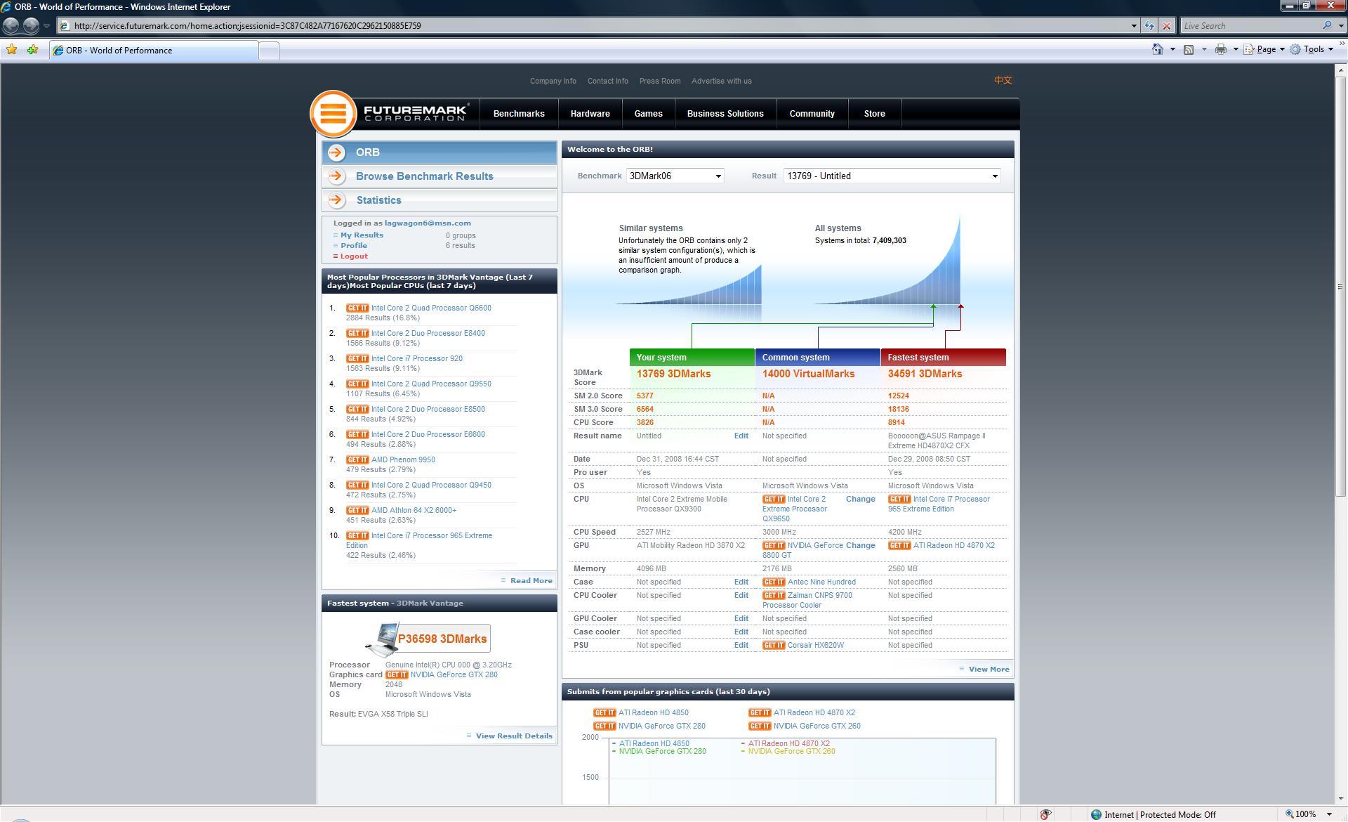
Task: Click the Profile link
Action: (354, 246)
